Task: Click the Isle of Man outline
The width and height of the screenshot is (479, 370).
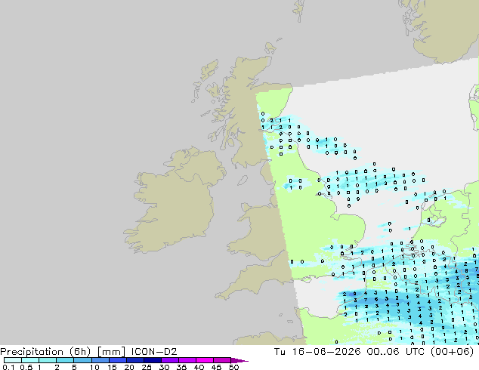Action: (x=243, y=180)
